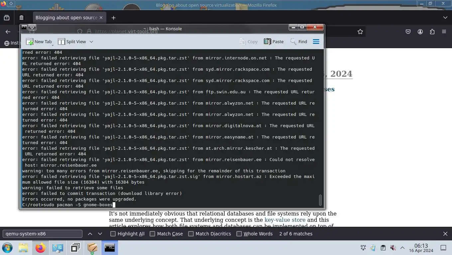Open the file manager from taskbar

pyautogui.click(x=23, y=248)
